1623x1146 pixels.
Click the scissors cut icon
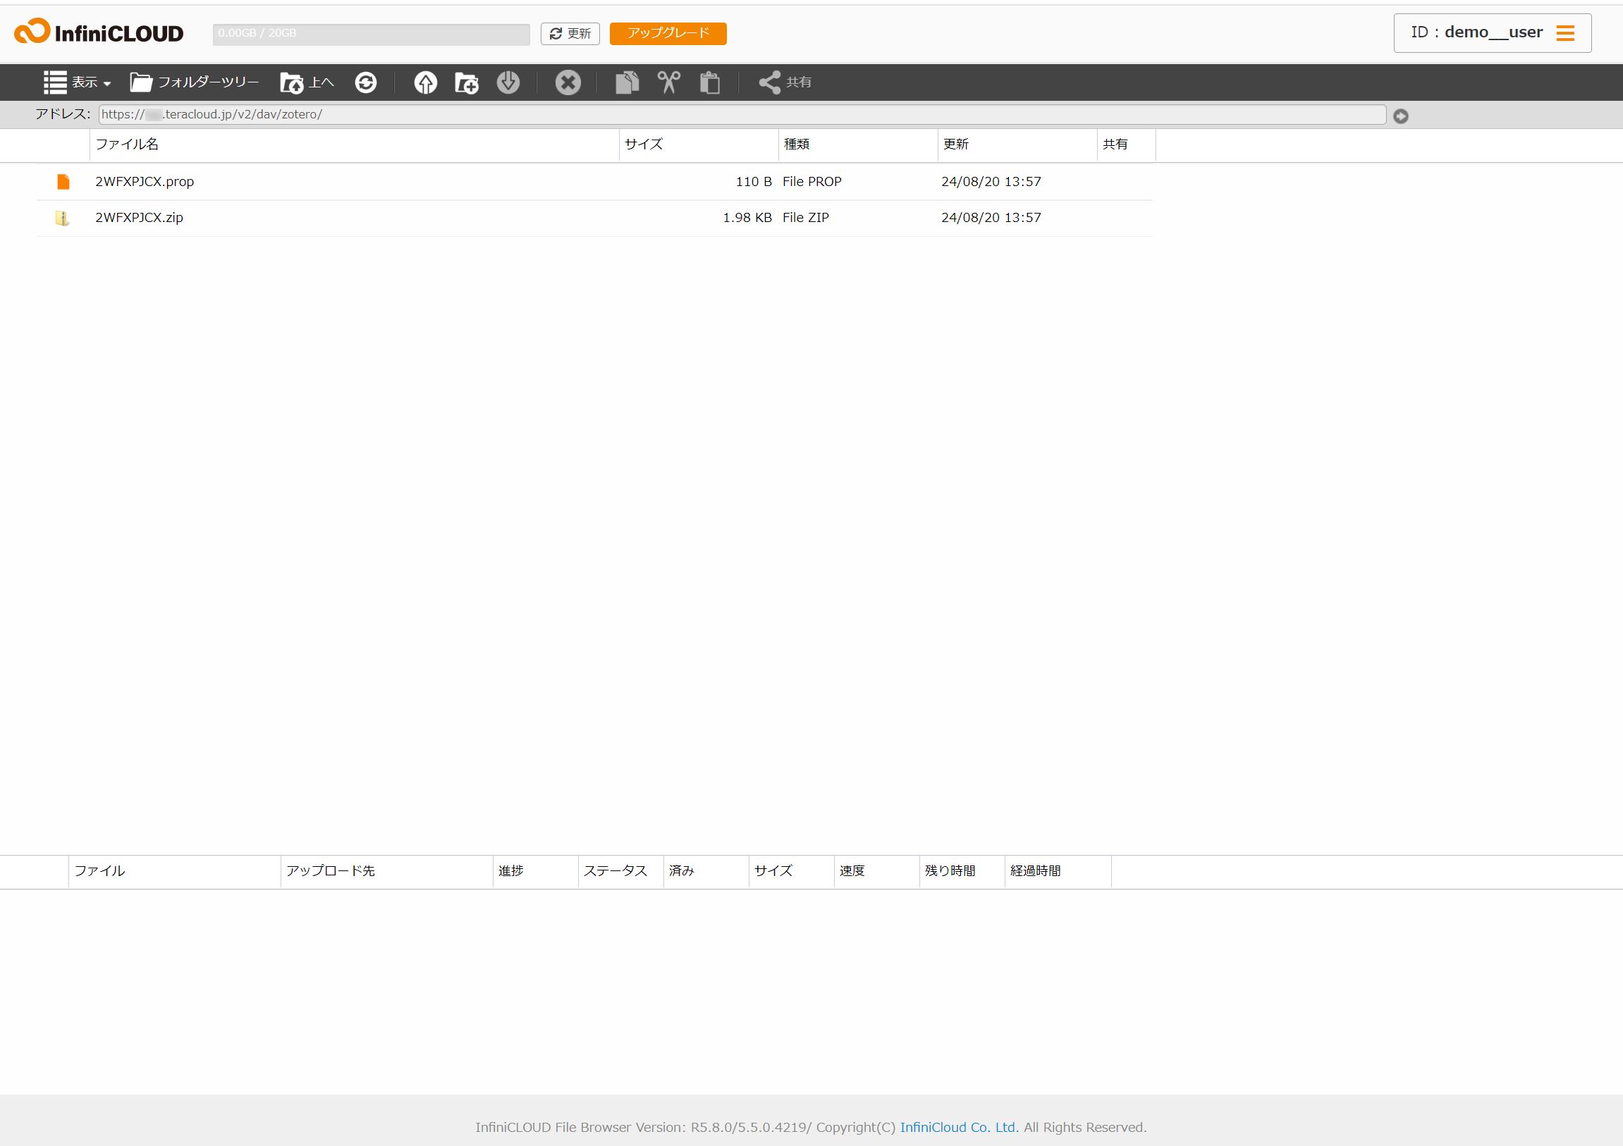tap(668, 82)
